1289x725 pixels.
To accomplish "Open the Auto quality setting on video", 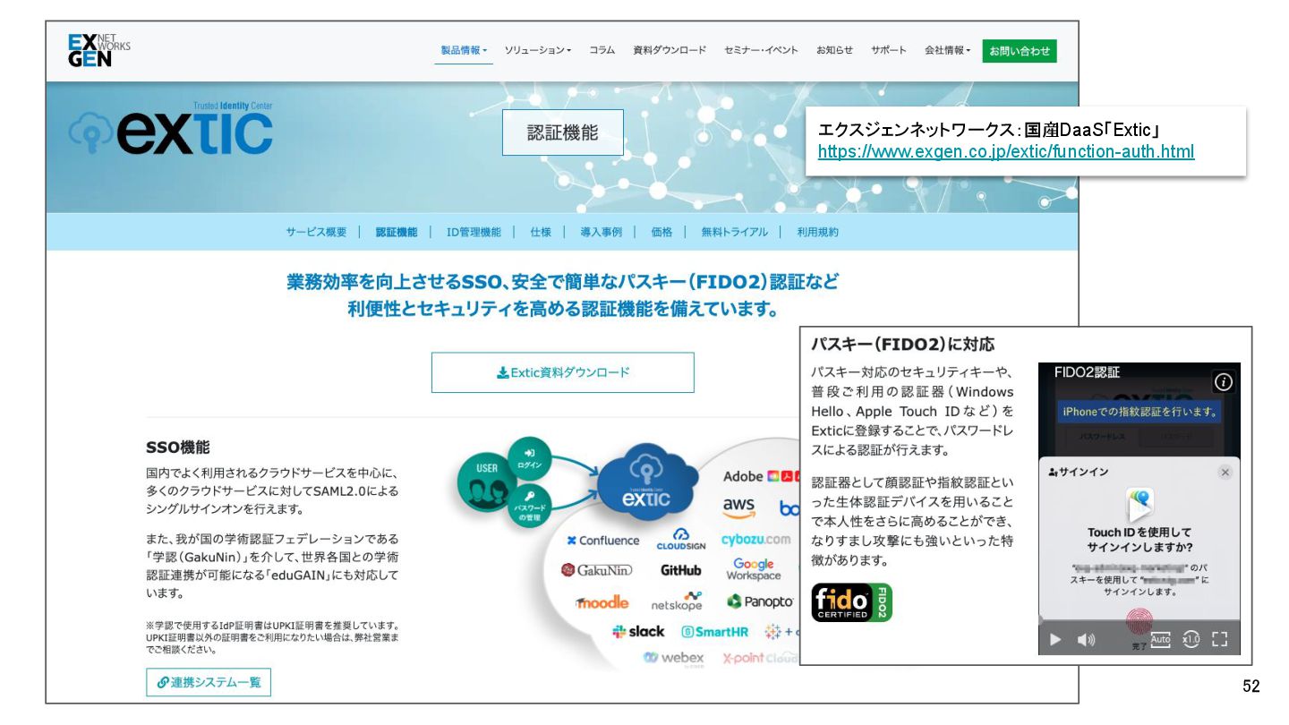I will point(1160,639).
